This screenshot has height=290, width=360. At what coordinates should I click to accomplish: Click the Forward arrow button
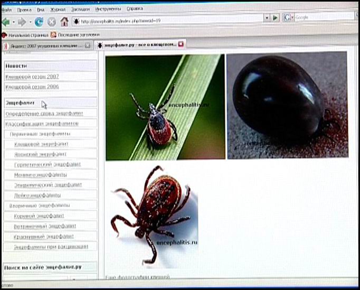coord(22,22)
